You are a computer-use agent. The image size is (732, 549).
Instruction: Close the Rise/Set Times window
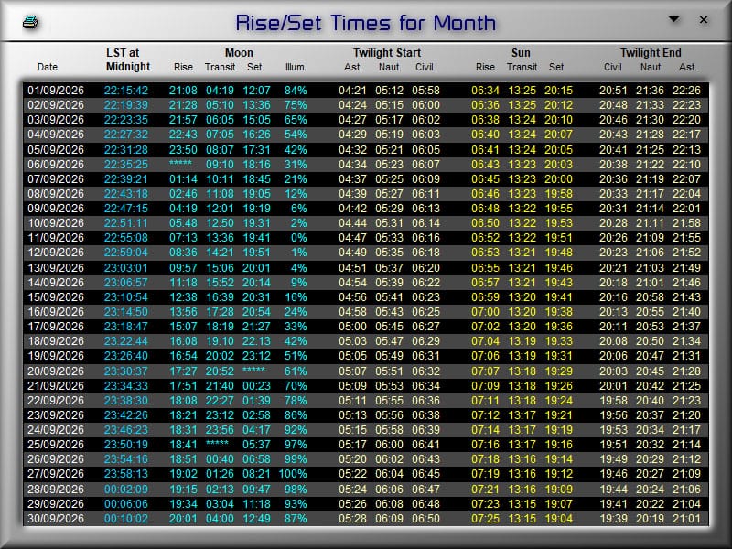pyautogui.click(x=704, y=19)
